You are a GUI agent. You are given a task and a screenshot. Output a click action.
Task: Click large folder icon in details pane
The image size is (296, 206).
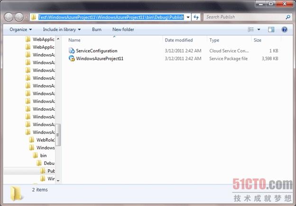tap(17, 193)
